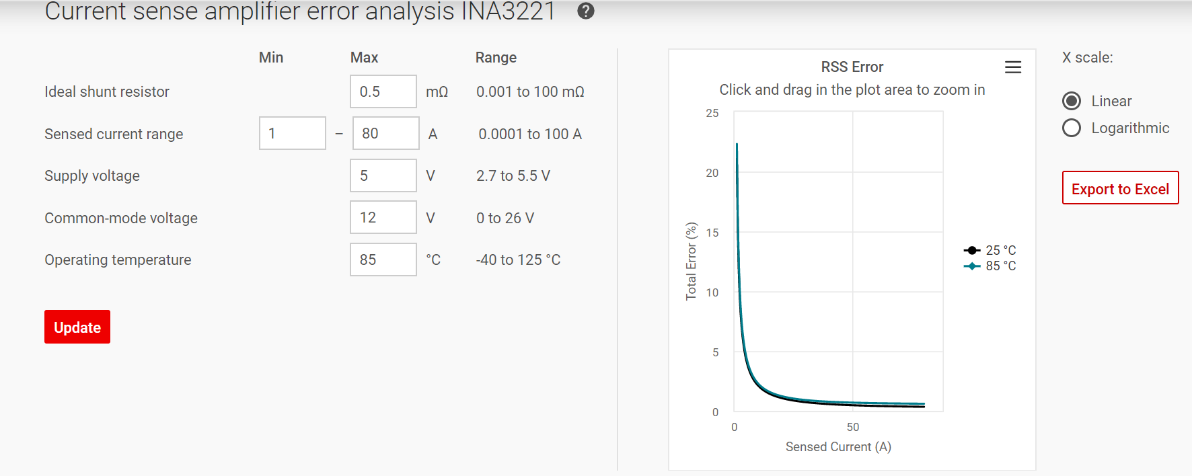The height and width of the screenshot is (476, 1192).
Task: Click Export to Excel button
Action: [1121, 188]
